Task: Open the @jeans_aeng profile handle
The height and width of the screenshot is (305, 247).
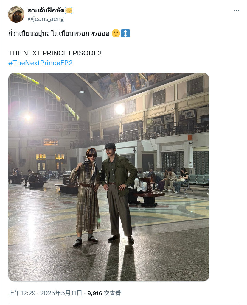Action: 46,19
